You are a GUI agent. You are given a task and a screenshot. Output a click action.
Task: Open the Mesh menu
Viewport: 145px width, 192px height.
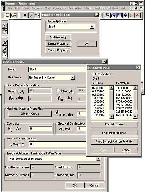(88, 9)
